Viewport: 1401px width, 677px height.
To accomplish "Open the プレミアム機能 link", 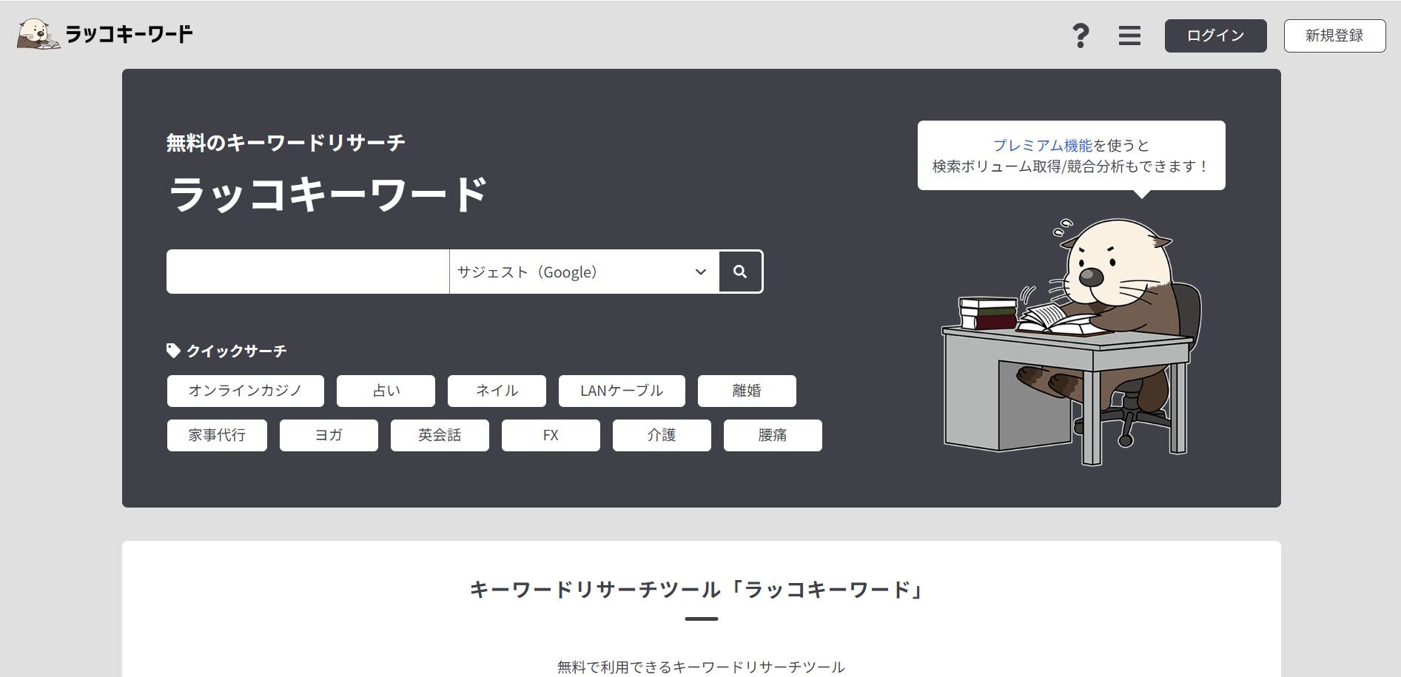I will [x=1043, y=145].
